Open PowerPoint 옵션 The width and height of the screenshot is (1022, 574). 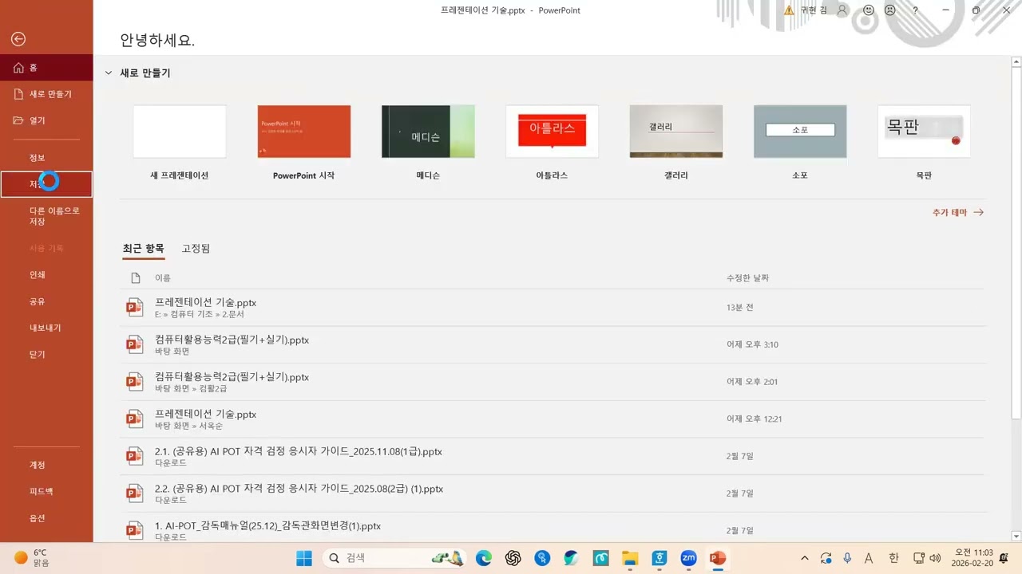pos(46,517)
